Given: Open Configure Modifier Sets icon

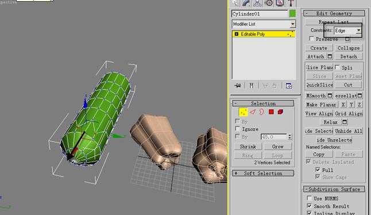Looking at the screenshot, I should click(289, 86).
